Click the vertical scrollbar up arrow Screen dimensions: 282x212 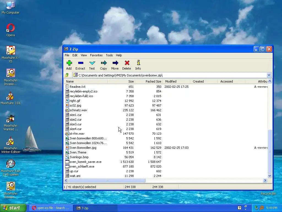point(270,81)
